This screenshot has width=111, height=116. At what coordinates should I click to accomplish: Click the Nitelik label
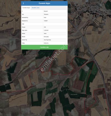tap(23, 34)
